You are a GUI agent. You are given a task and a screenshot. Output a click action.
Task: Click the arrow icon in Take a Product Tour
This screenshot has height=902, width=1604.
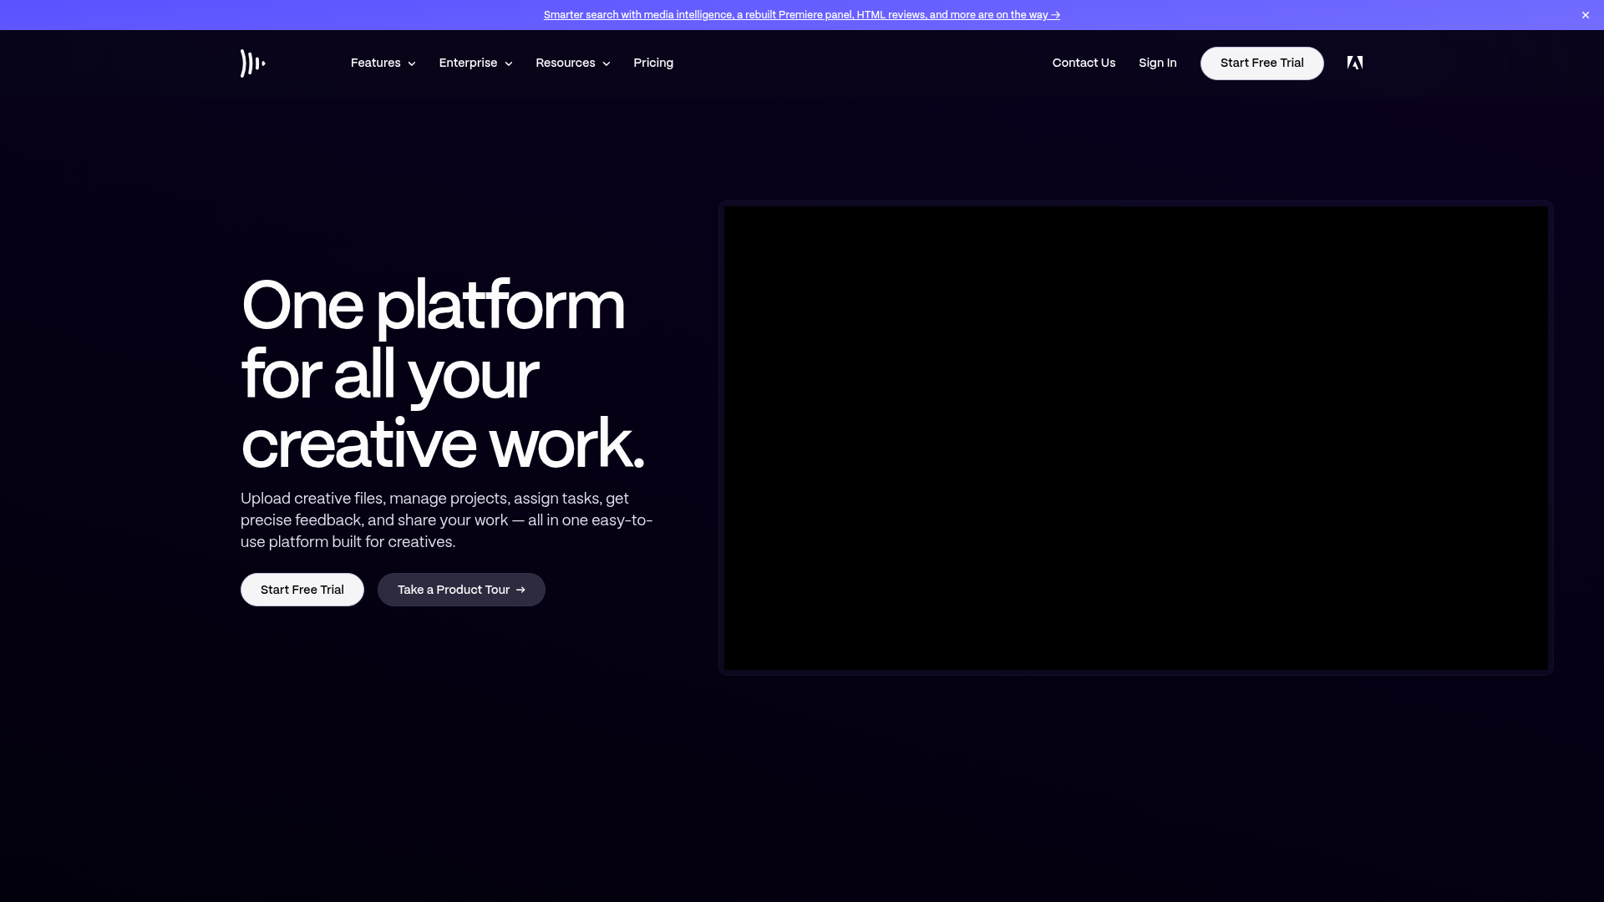pos(520,590)
